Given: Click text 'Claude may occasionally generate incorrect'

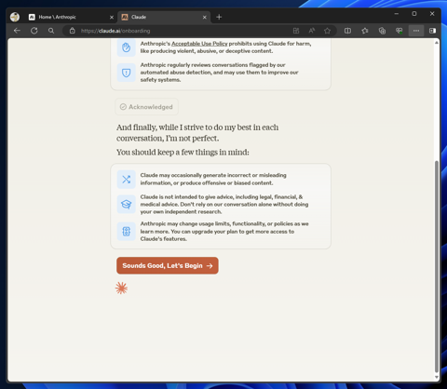Looking at the screenshot, I should (x=213, y=179).
